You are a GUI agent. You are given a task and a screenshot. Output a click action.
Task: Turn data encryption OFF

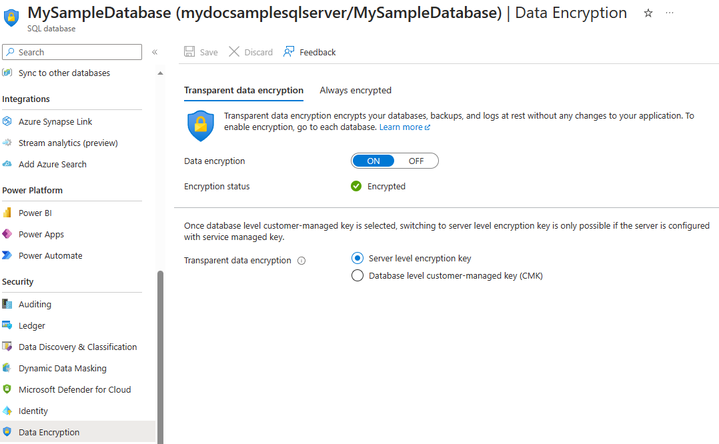pyautogui.click(x=416, y=160)
